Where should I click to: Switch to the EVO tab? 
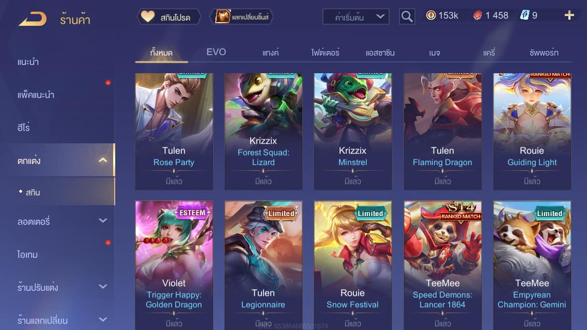click(216, 52)
